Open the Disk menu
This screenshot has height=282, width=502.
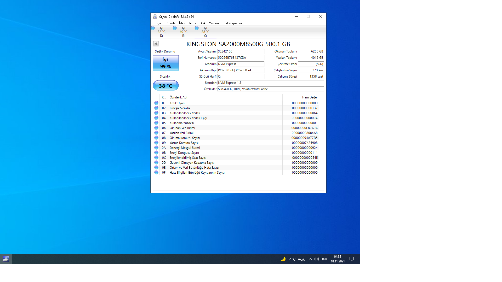pos(202,23)
